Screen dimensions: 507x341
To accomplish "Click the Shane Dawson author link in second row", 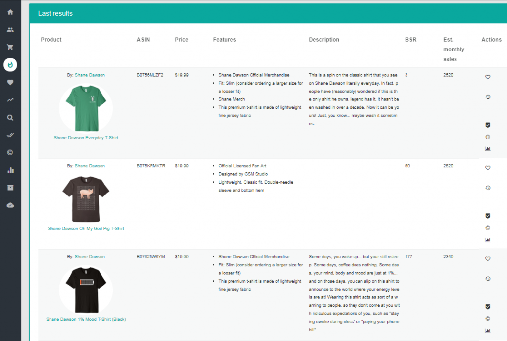I will (x=90, y=165).
